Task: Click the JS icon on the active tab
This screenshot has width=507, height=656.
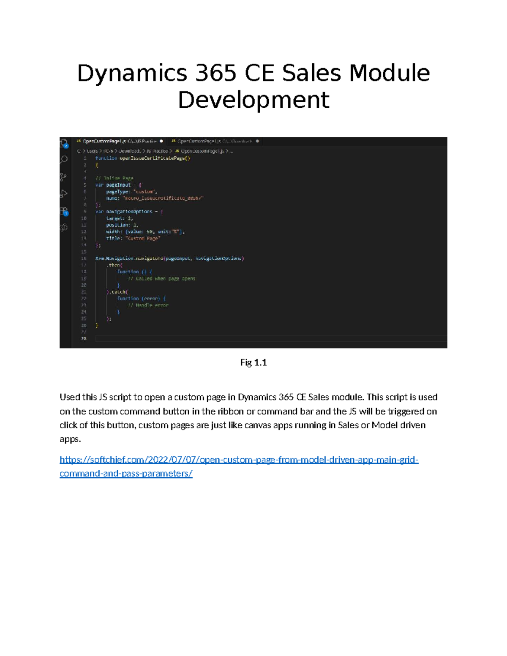Action: pos(78,141)
